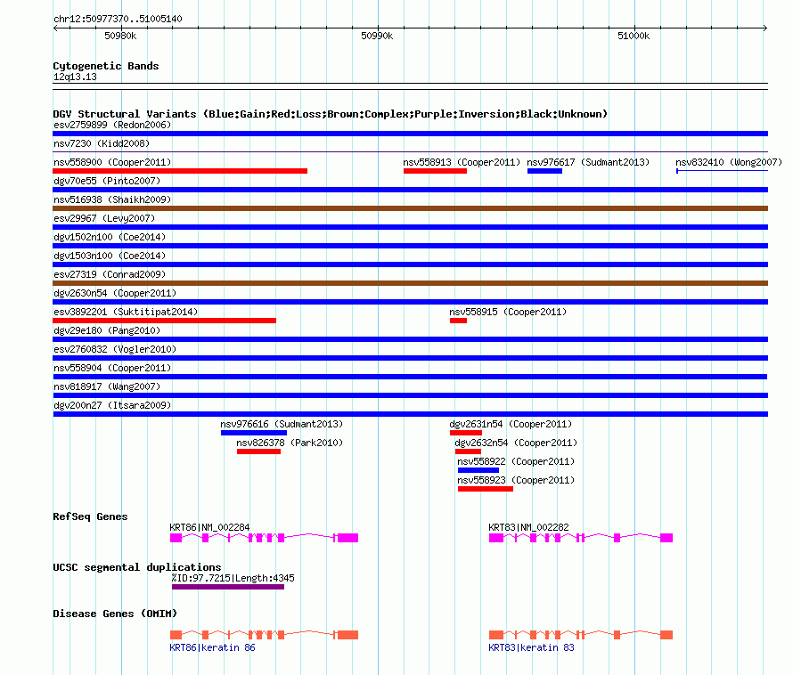Open variant label nsv558922 (Cooper2011)

pos(516,461)
